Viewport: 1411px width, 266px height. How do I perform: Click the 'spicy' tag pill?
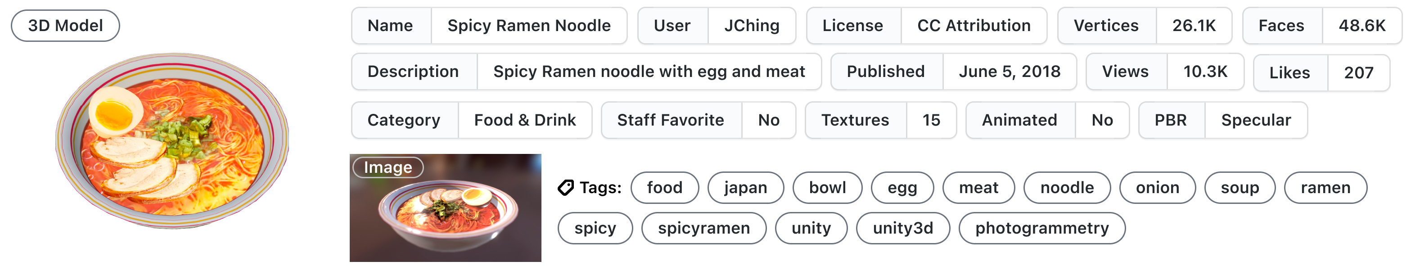(595, 228)
